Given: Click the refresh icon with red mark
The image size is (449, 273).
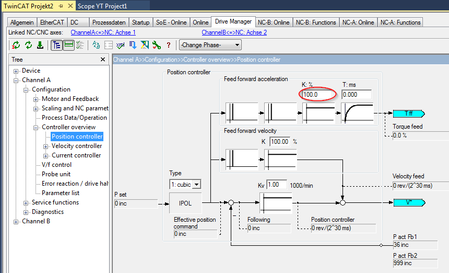Looking at the screenshot, I should point(16,45).
